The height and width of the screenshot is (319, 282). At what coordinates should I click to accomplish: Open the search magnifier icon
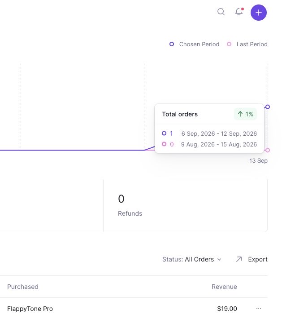[221, 12]
